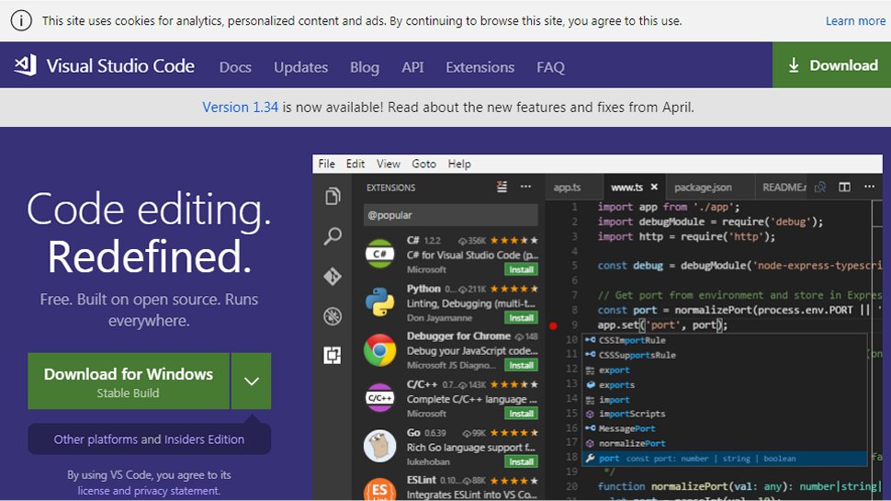Image resolution: width=891 pixels, height=501 pixels.
Task: Open the Extensions icon in activity bar
Action: coord(333,356)
